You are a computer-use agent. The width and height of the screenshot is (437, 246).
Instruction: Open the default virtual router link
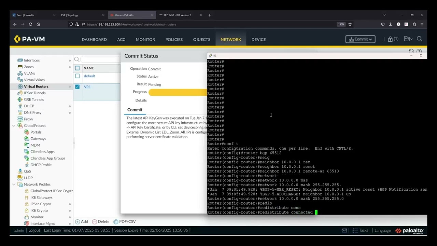click(x=89, y=76)
